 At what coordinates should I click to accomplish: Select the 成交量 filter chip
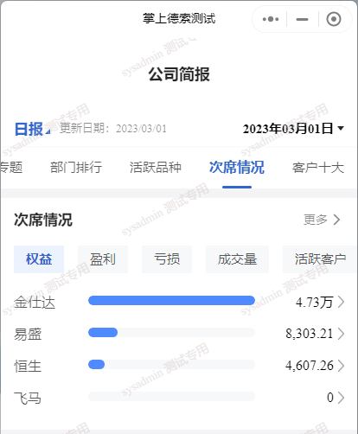pyautogui.click(x=237, y=259)
